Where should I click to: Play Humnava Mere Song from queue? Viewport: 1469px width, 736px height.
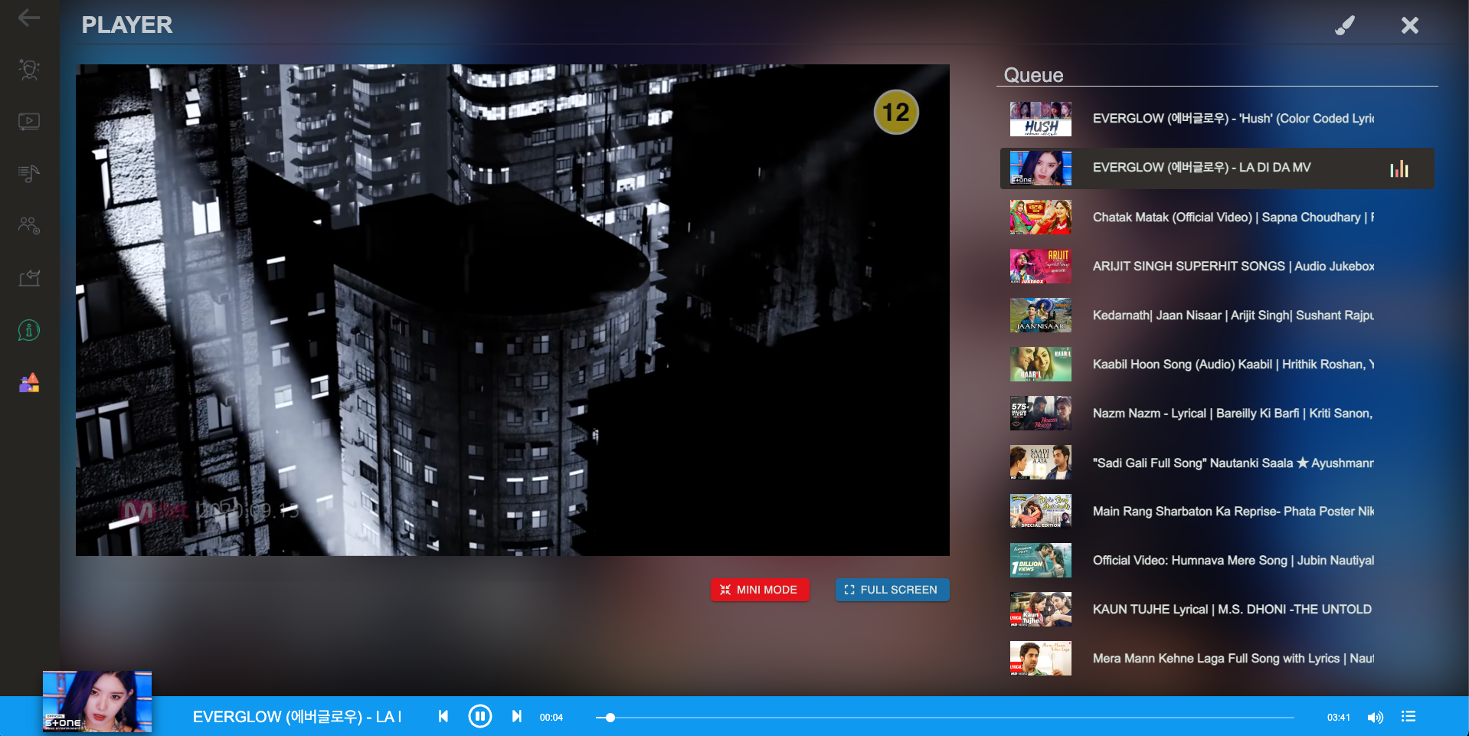[1217, 561]
